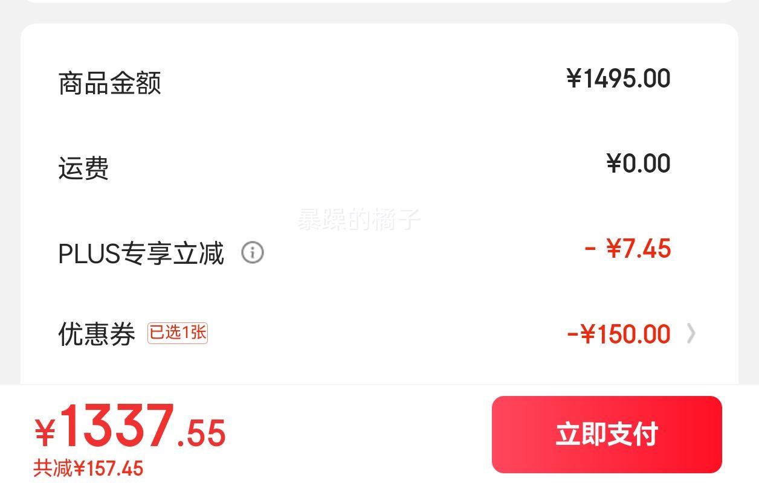Image resolution: width=759 pixels, height=498 pixels.
Task: Tap the PLUS专享立减 label text
Action: [x=141, y=253]
